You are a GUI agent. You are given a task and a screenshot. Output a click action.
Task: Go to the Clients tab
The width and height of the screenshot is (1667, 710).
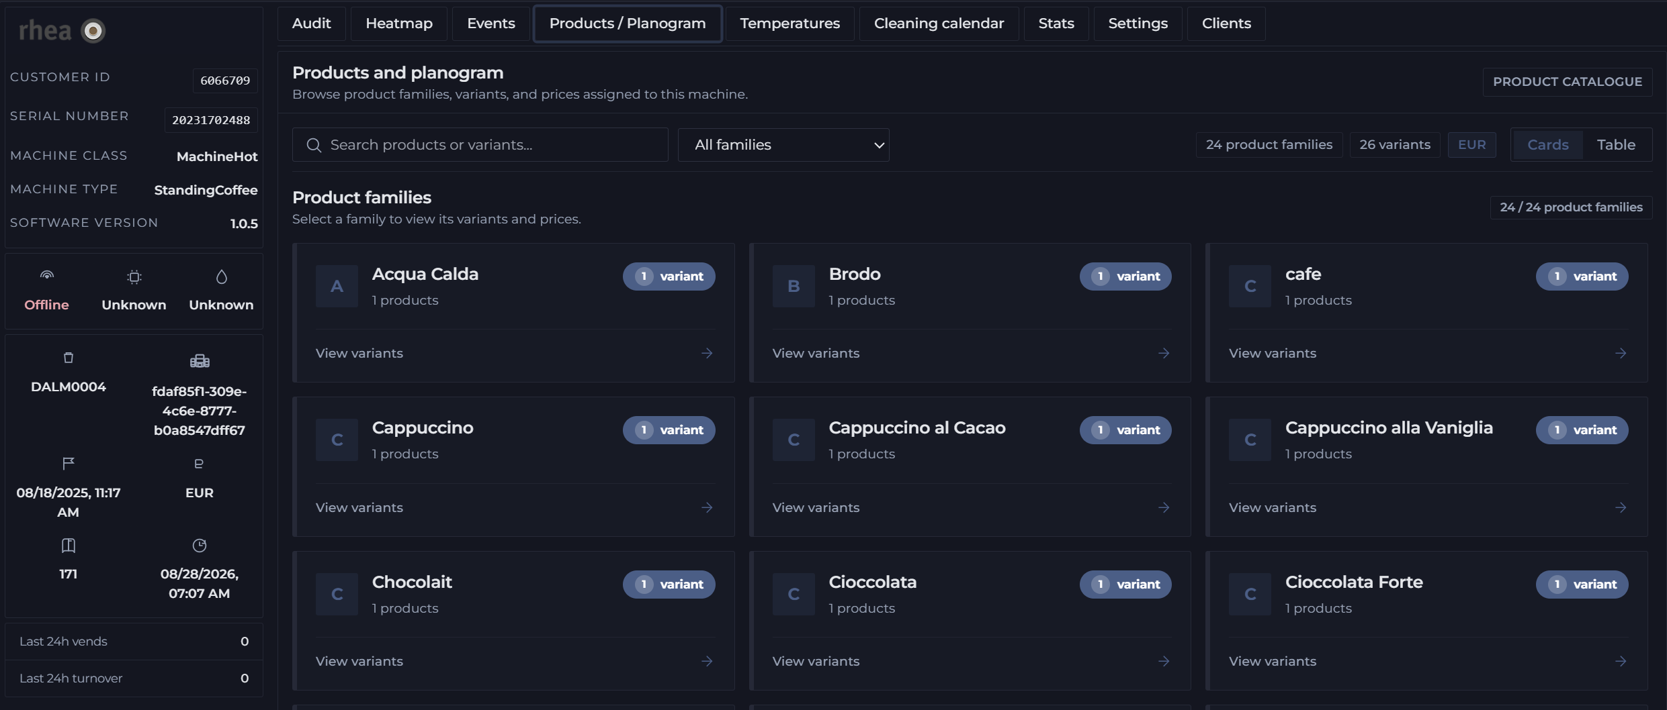(x=1226, y=23)
